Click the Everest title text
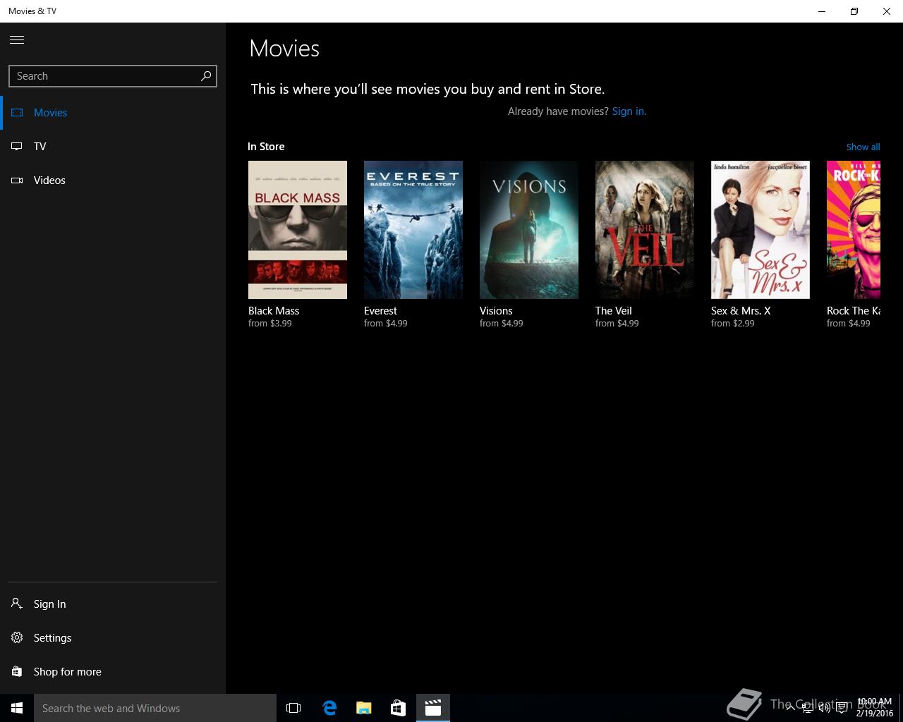Screen dimensions: 903x722 tap(380, 311)
